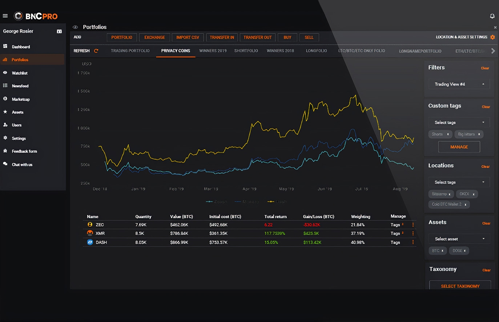Clear the Filters section

pyautogui.click(x=485, y=68)
